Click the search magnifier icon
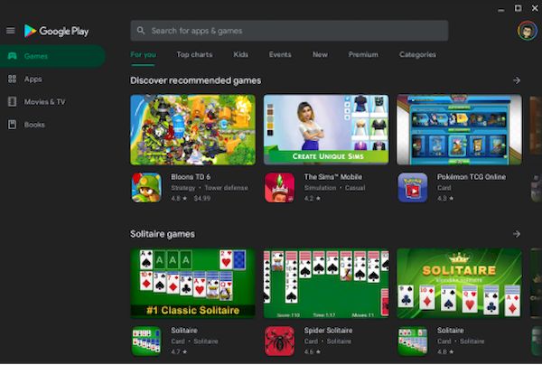This screenshot has height=365, width=542. [140, 31]
